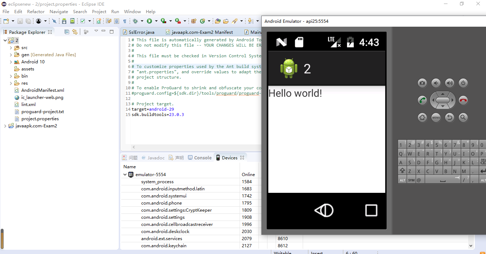The image size is (486, 254).
Task: Expand the javaapk.com-Exam2 project node
Action: [x=5, y=126]
